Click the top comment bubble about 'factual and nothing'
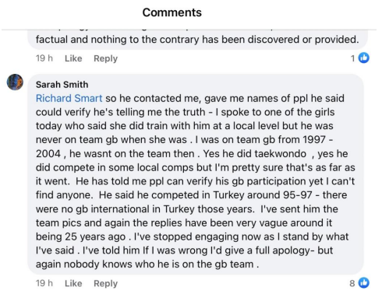Image resolution: width=382 pixels, height=301 pixels. click(197, 40)
